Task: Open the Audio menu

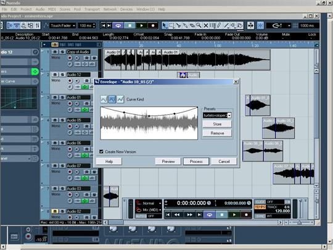Action: [x=40, y=9]
